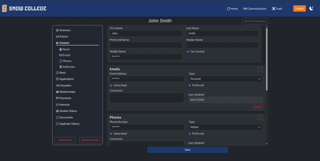
Task: Click the Snow College logo
Action: (24, 9)
